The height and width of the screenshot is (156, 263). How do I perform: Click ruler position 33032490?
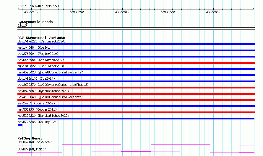click(31, 12)
